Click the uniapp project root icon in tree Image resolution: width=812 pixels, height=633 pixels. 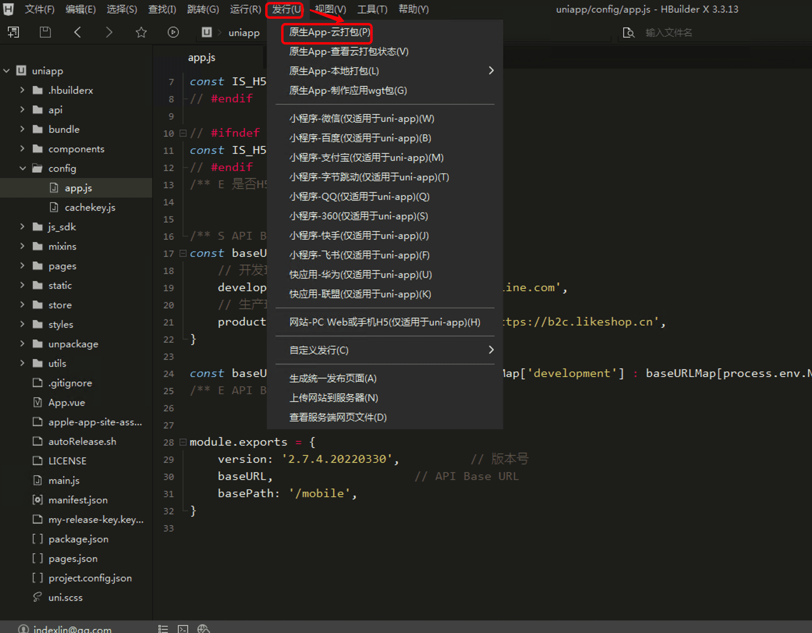[21, 71]
